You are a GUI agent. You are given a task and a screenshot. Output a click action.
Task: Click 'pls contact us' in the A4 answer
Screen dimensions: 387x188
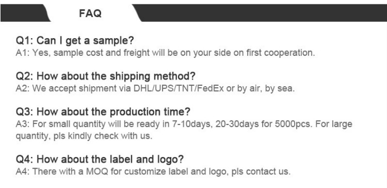[x=260, y=172]
